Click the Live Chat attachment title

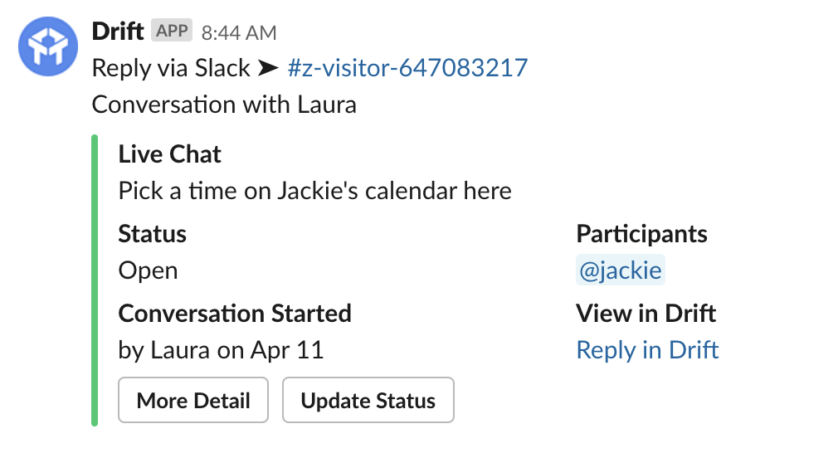(170, 154)
